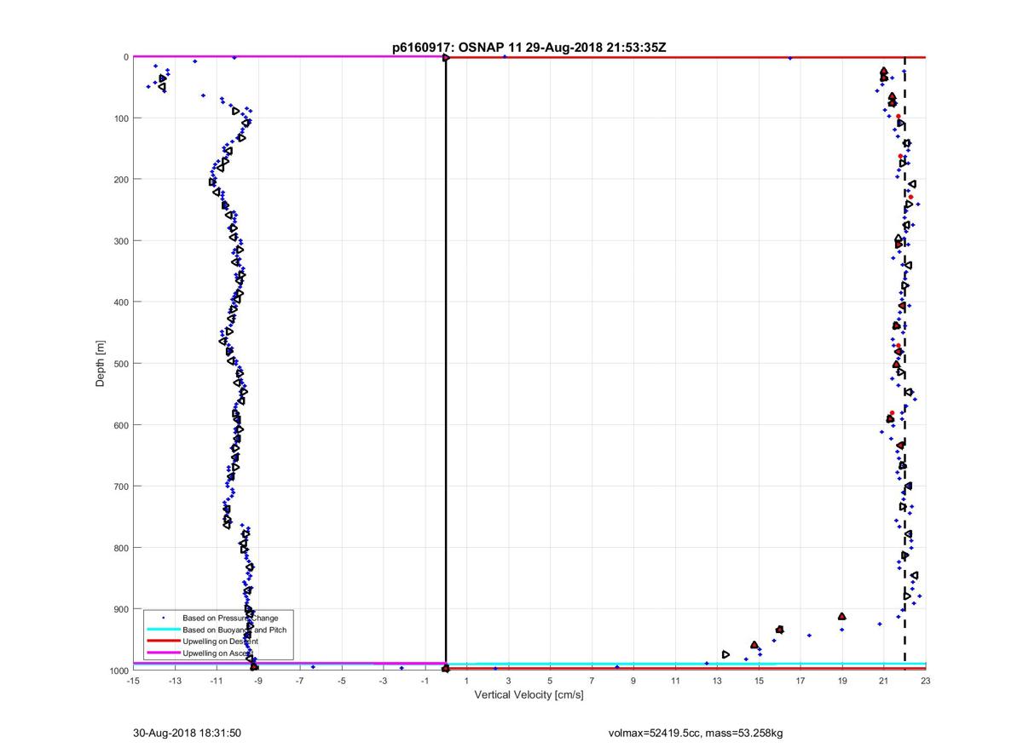Click the x-axis tick label "7"

coord(592,681)
